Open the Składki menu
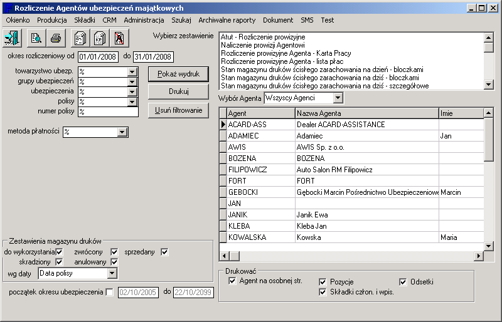The height and width of the screenshot is (322, 502). (x=85, y=20)
